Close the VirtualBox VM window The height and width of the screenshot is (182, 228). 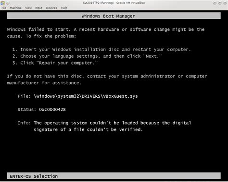[x=225, y=3]
